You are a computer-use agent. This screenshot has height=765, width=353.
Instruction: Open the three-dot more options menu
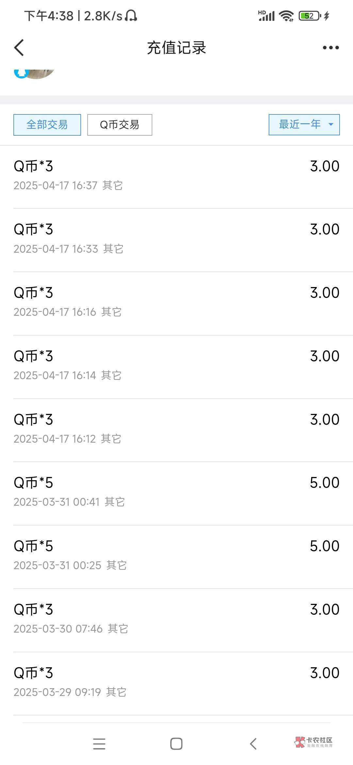[x=330, y=48]
